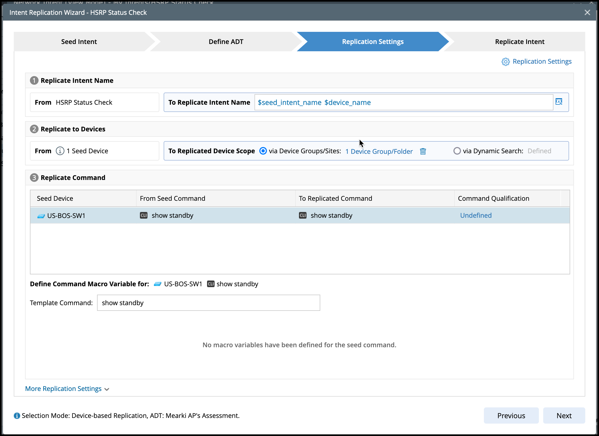Click the US-BOS-SW1 device icon in table row

coord(41,216)
